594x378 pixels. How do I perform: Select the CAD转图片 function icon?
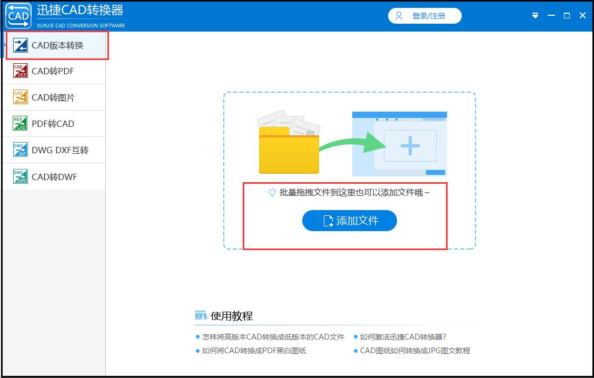20,97
